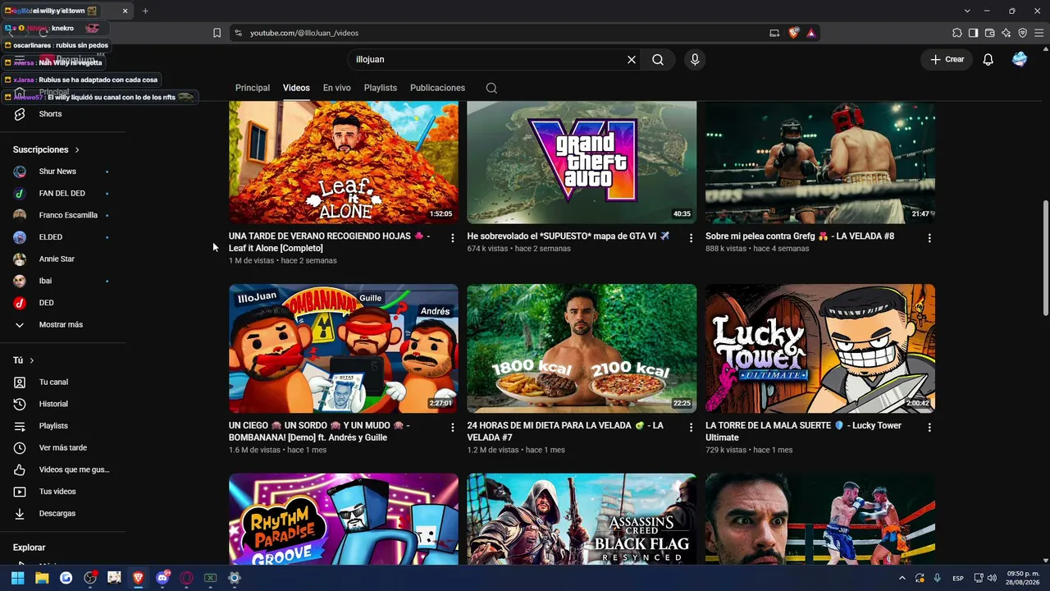Toggle the browser sidebar panel
Viewport: 1050px width, 591px height.
point(974,33)
